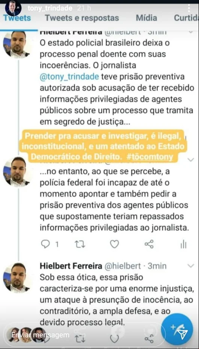Expand chevron menu on second tweet
Viewport: 199px width, 349px height.
[x=191, y=159]
